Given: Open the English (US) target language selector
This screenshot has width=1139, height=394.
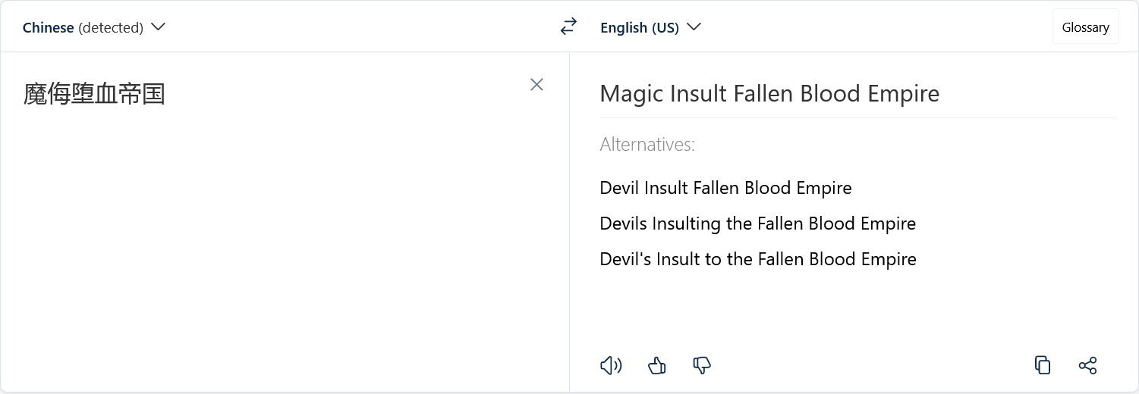Looking at the screenshot, I should coord(650,27).
